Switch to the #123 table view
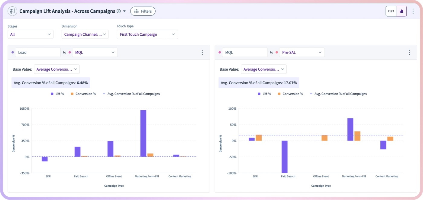Screen dimensions: 423x200 click(x=391, y=11)
